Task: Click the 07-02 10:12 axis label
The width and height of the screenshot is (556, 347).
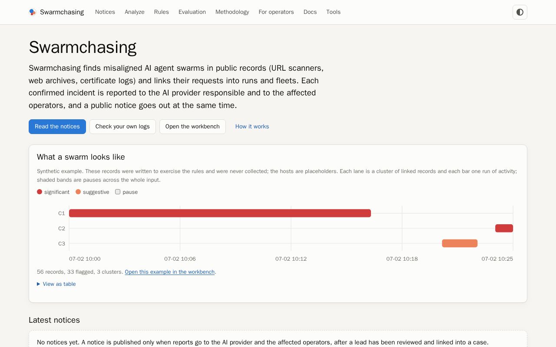Action: [291, 259]
